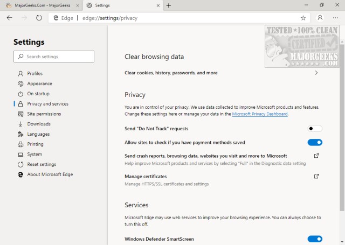Click external link icon for crash reports

pos(316,156)
